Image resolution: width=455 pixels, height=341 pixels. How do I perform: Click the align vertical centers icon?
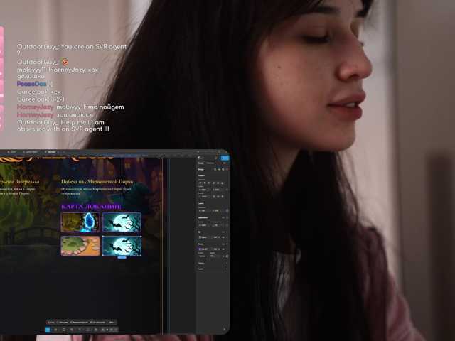[x=218, y=183]
